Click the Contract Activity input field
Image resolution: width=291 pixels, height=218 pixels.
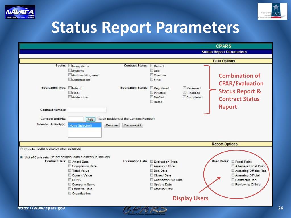point(76,119)
